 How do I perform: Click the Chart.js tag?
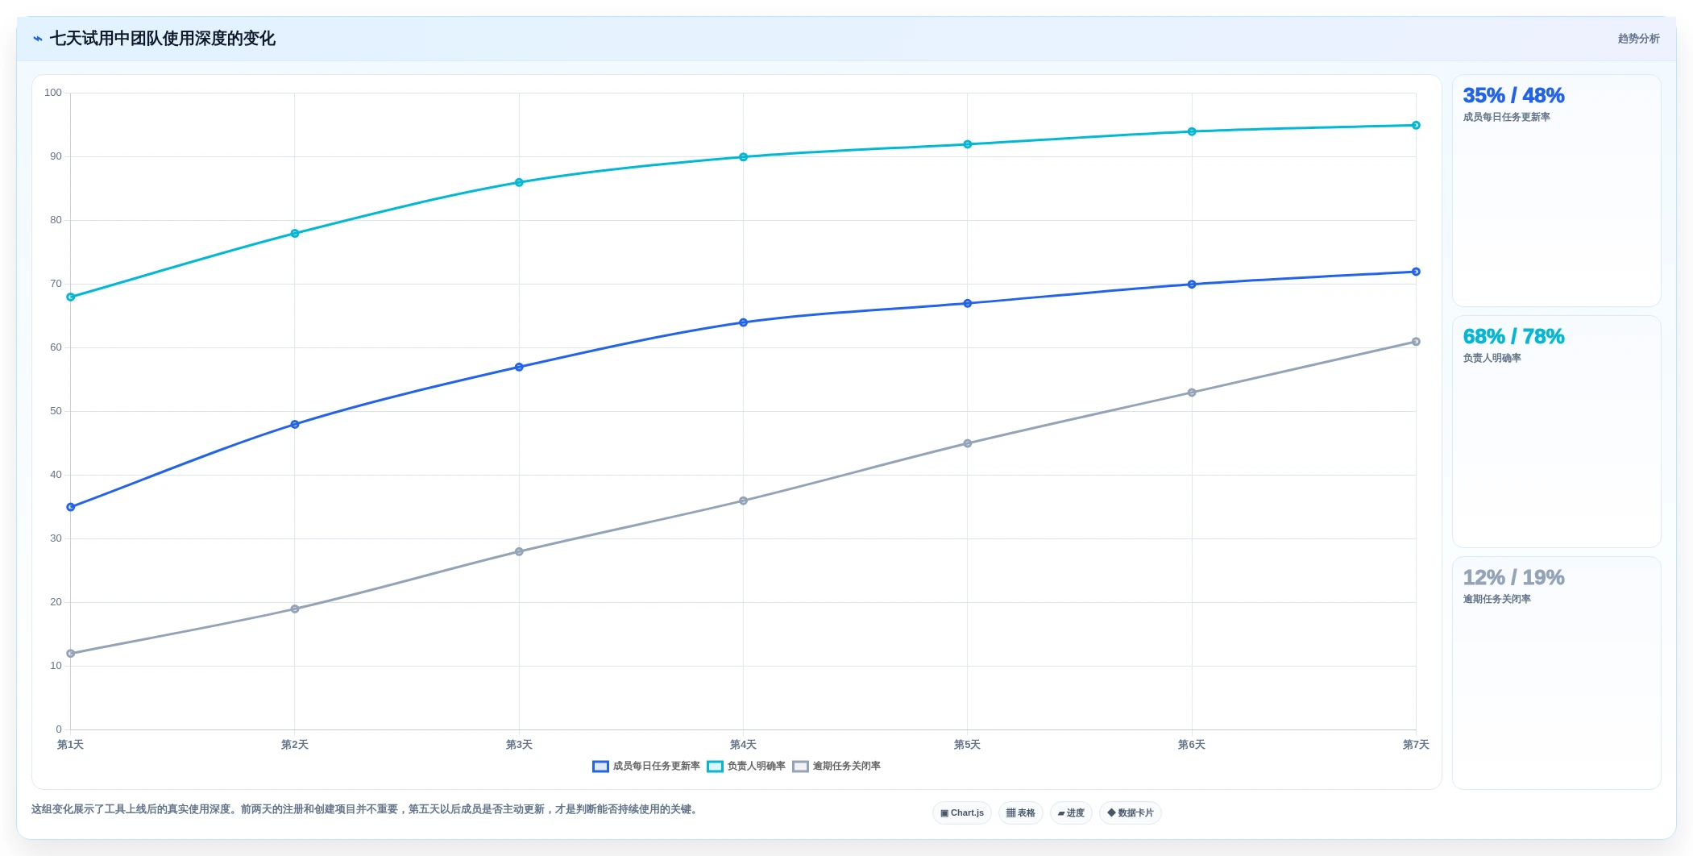point(962,813)
